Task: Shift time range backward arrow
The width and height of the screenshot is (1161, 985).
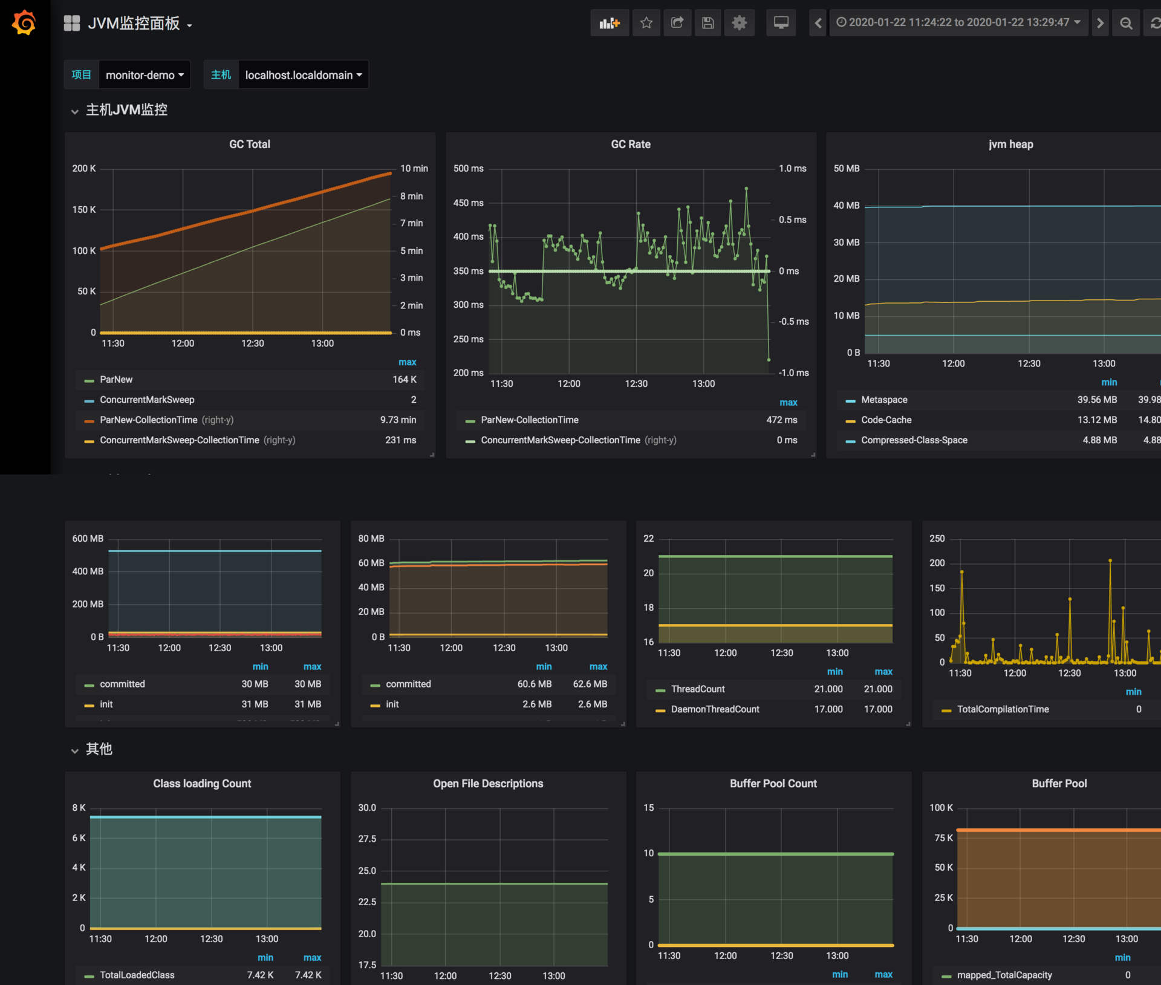Action: (x=818, y=23)
